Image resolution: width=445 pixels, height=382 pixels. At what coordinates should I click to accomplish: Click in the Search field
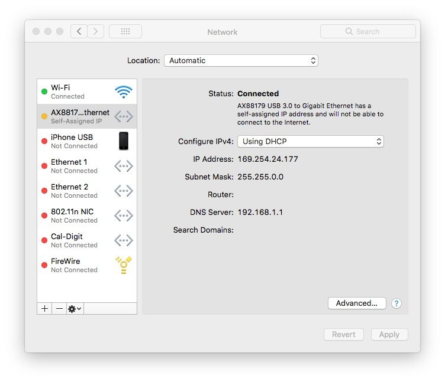[367, 31]
